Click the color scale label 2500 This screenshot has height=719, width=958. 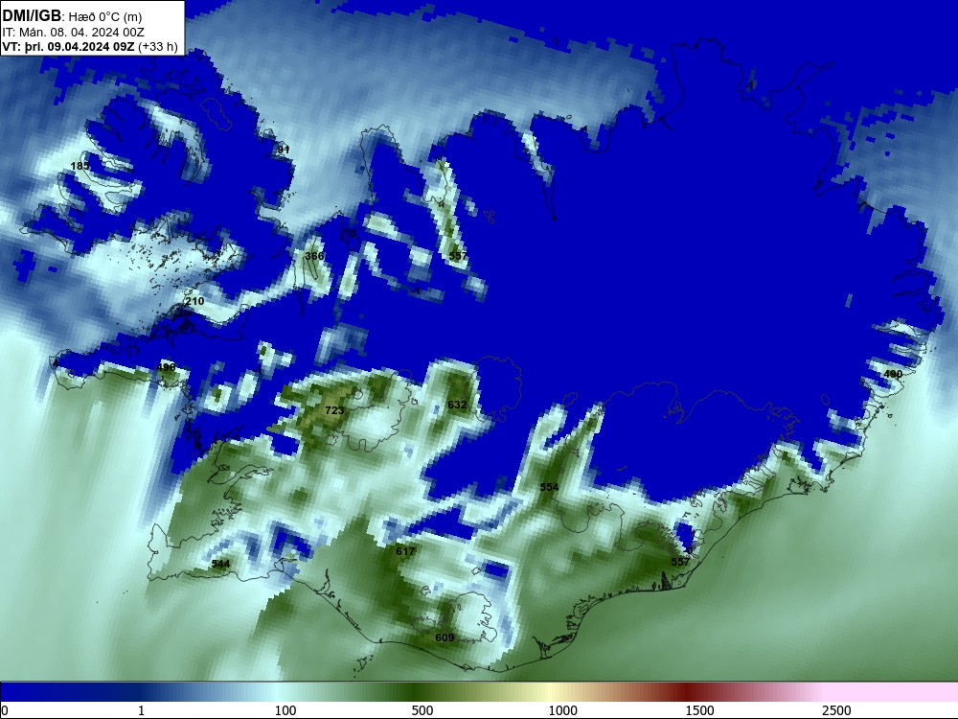836,710
